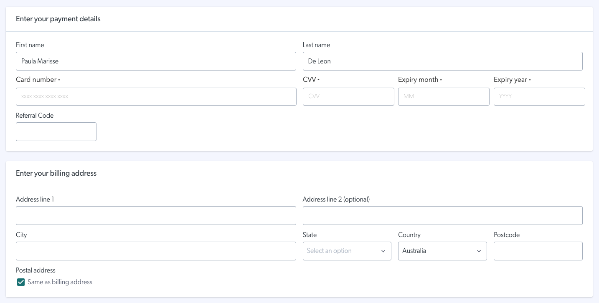Focus the Card number input field
The image size is (599, 303).
(x=156, y=96)
